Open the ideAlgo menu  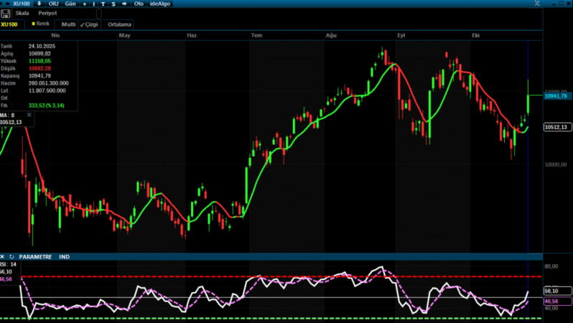tap(159, 4)
